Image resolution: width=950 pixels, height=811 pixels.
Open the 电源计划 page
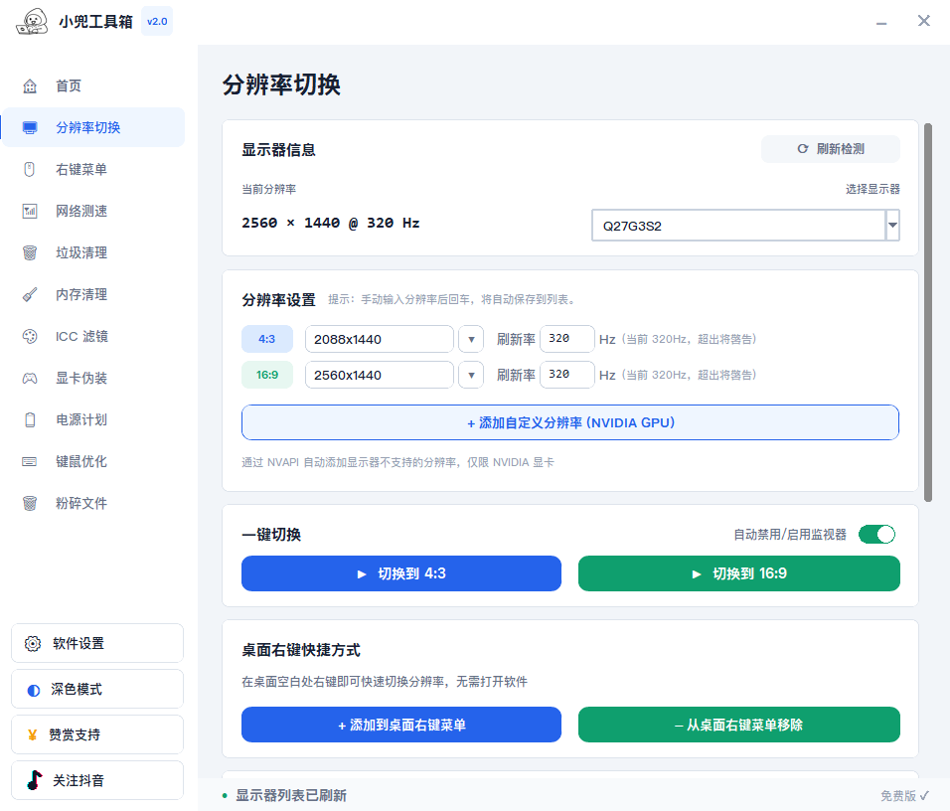tap(94, 420)
